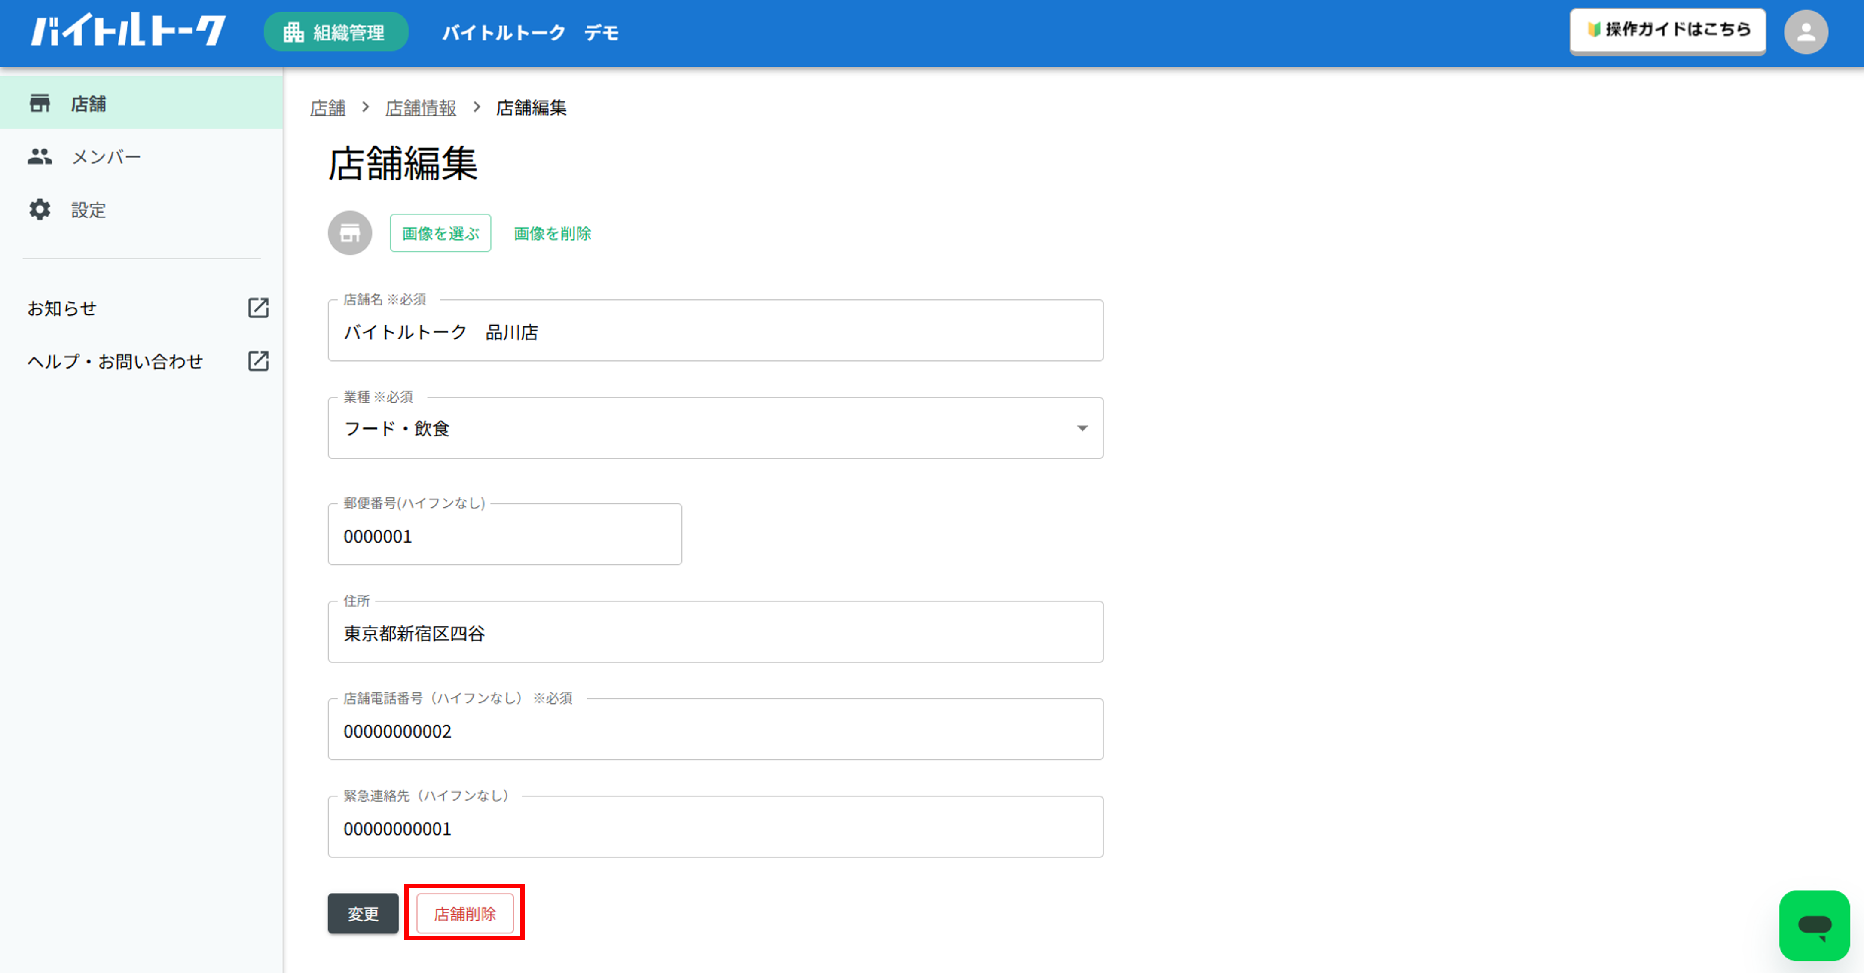Go to 店舗 breadcrumb link

(x=328, y=108)
